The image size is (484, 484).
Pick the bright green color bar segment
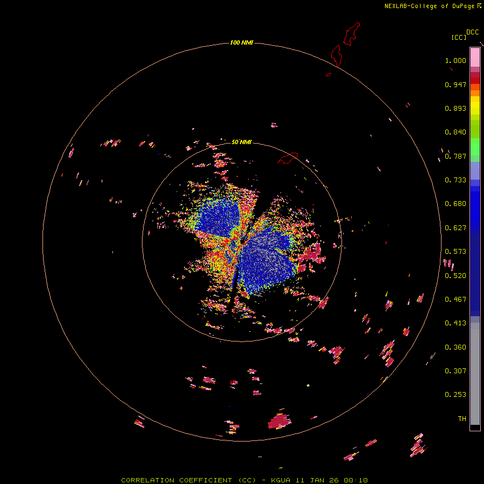[x=475, y=147]
